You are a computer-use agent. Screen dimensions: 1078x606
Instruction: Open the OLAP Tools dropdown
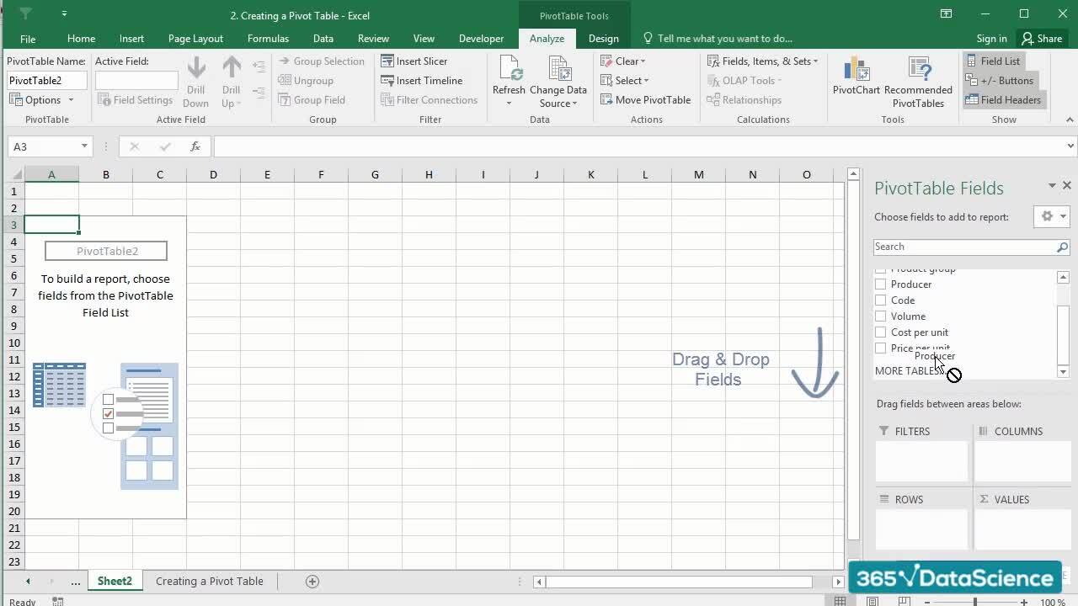point(744,80)
